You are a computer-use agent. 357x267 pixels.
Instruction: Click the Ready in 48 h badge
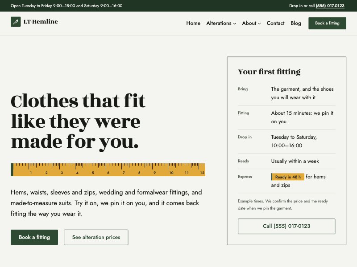288,177
